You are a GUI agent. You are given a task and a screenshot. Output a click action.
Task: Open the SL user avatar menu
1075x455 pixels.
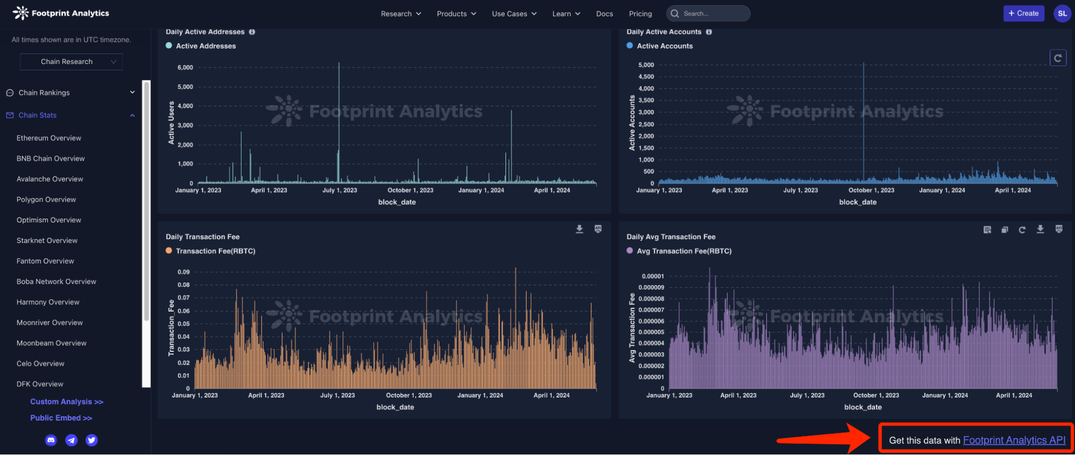click(1062, 13)
